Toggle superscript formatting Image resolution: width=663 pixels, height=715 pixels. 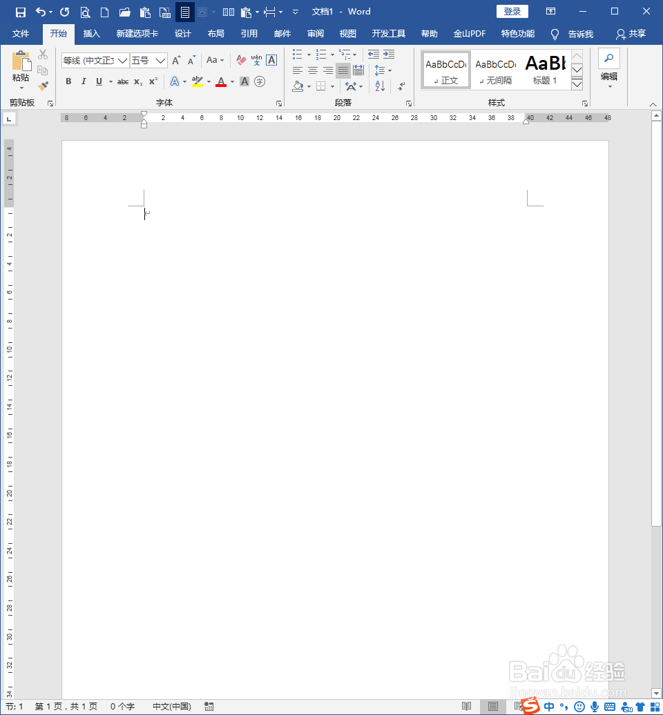tap(153, 81)
